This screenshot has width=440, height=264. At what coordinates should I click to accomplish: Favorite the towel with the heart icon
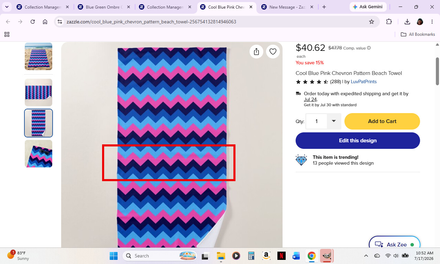coord(273,52)
